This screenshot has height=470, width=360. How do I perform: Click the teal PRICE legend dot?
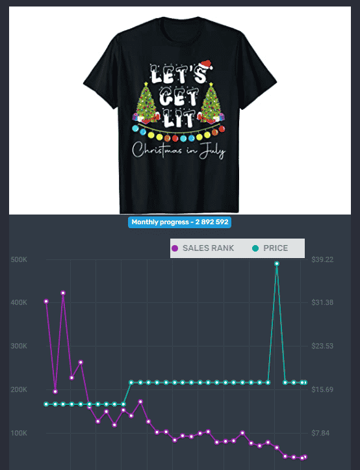click(x=255, y=248)
